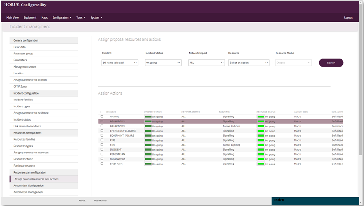Sort by the ACTION TYPE column header
Image resolution: width=364 pixels, height=206 pixels.
pos(301,112)
